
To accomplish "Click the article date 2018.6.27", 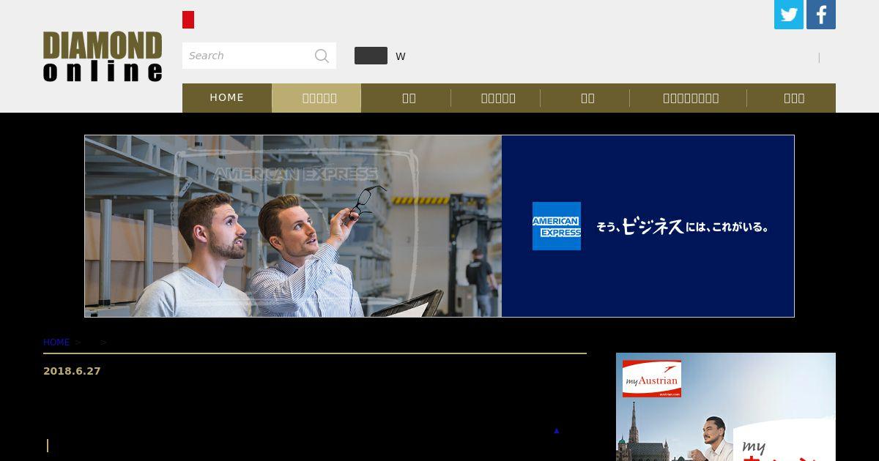I will (x=72, y=371).
